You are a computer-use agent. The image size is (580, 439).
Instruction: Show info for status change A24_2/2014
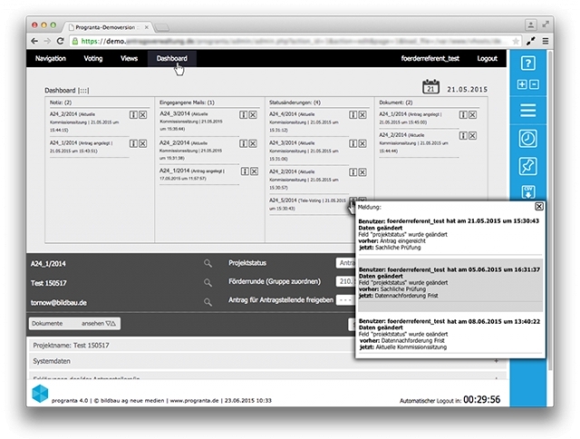(353, 172)
